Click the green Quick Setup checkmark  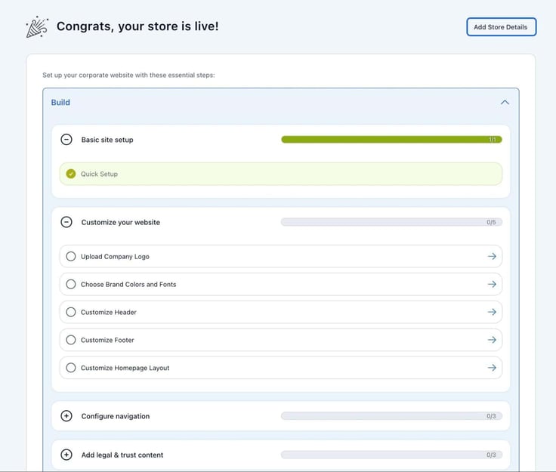pyautogui.click(x=71, y=174)
